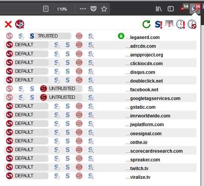
Task: Click the ...clickiocdn.com domain label
Action: [144, 64]
